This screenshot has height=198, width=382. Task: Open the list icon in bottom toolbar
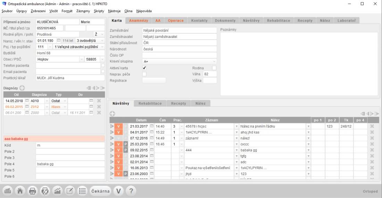tap(82, 191)
